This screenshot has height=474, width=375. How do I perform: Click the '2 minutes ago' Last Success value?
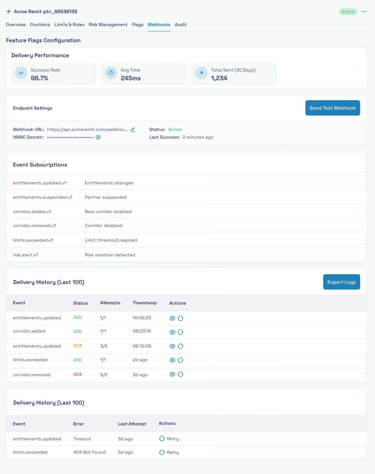coord(198,137)
